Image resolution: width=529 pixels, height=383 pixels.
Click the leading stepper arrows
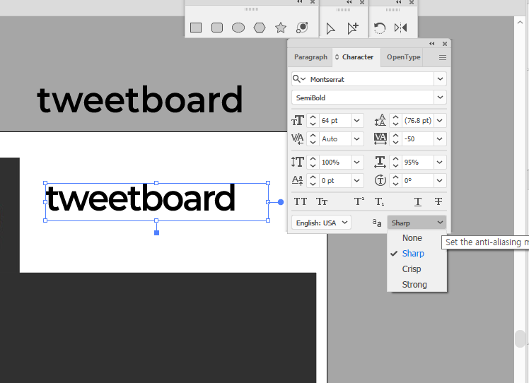tap(395, 121)
